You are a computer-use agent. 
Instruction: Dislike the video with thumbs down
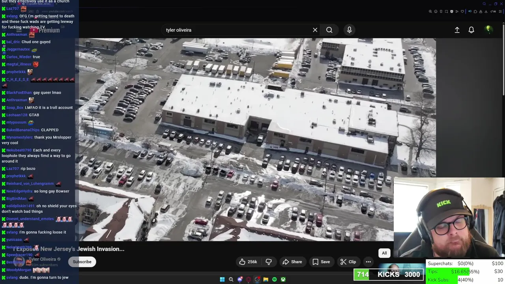tap(269, 262)
